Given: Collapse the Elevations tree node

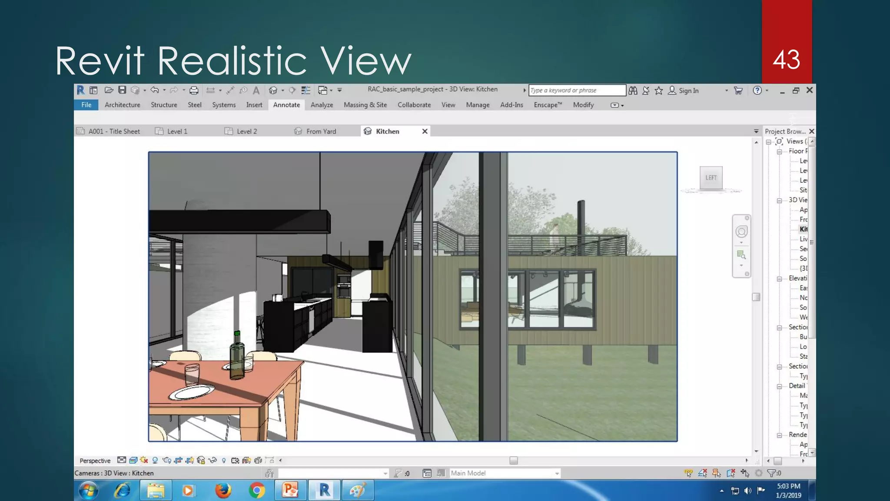Looking at the screenshot, I should tap(780, 279).
